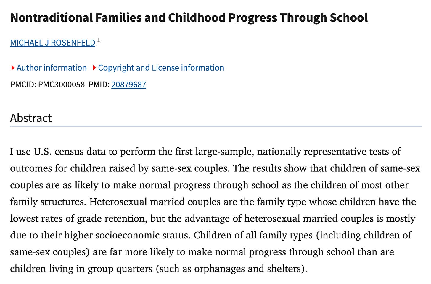Click the red triangle beside Author information
The width and height of the screenshot is (431, 284).
click(x=13, y=68)
